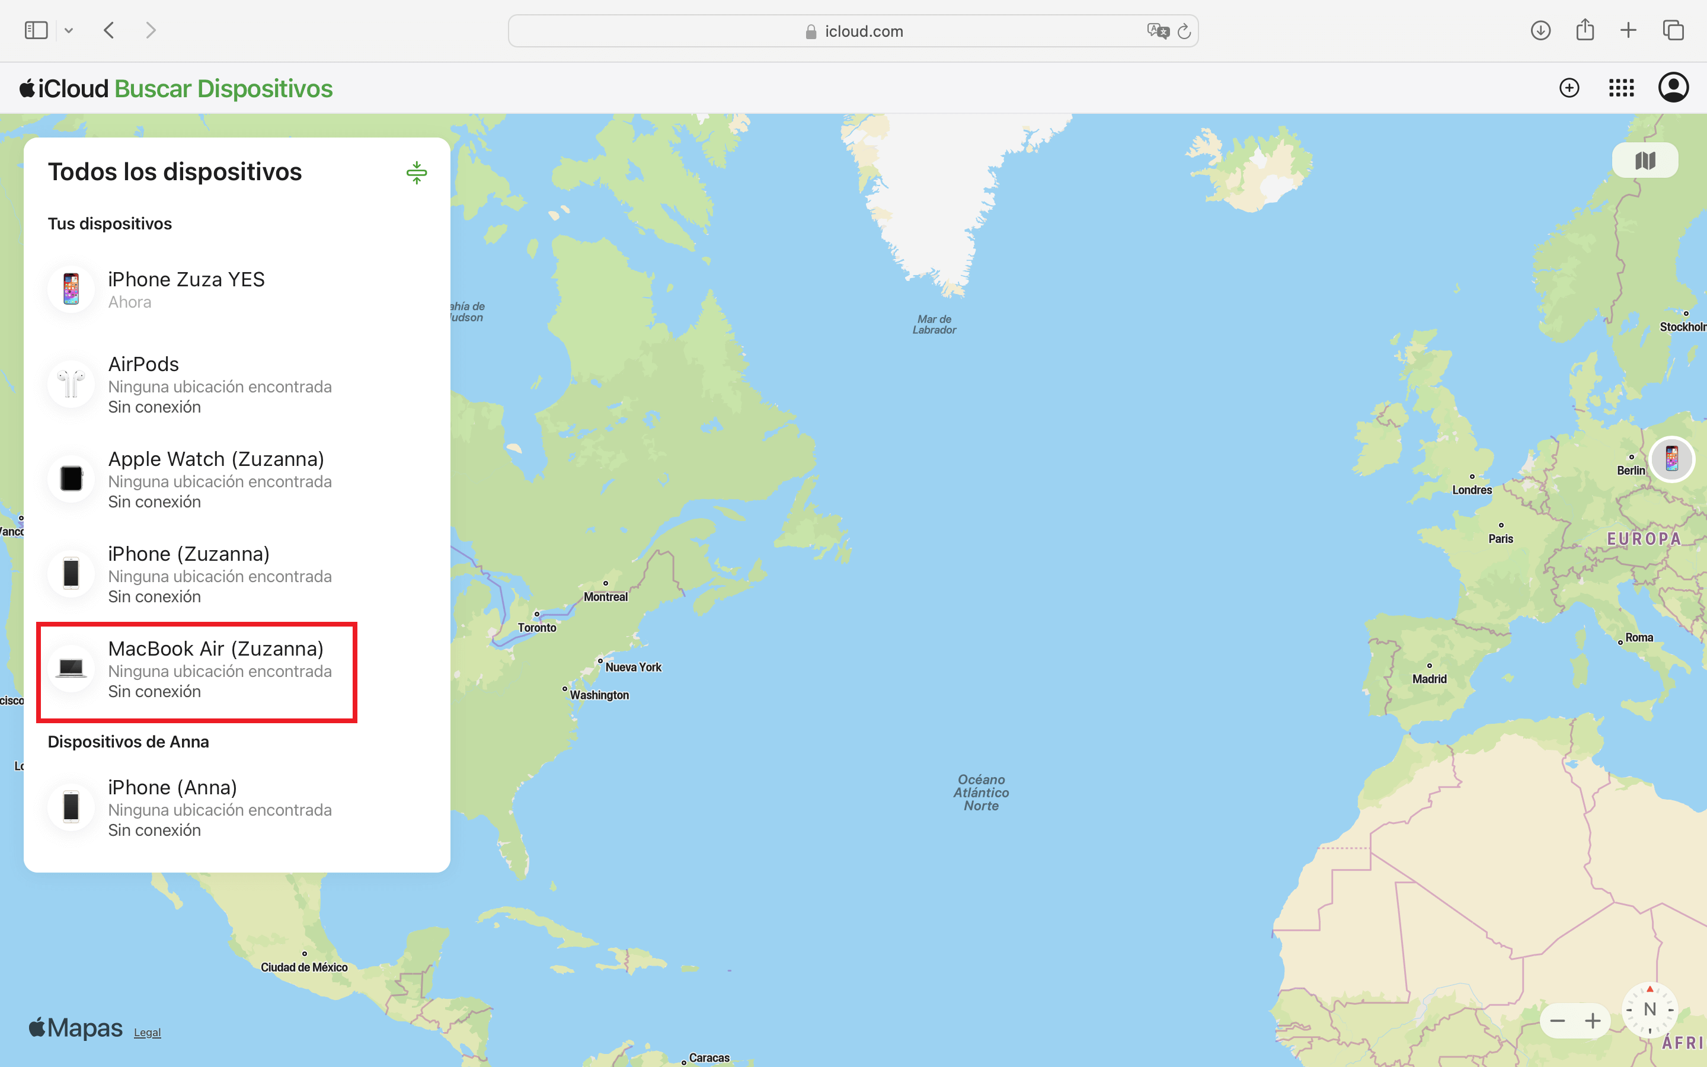Open the iCloud apps grid launcher
Viewport: 1707px width, 1067px height.
[1621, 88]
